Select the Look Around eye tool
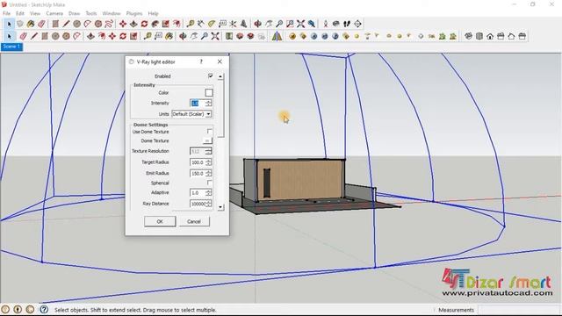This screenshot has width=562, height=316. 335,24
